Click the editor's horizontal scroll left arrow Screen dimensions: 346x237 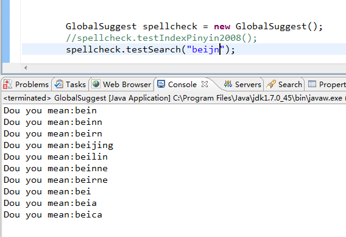[x=26, y=68]
